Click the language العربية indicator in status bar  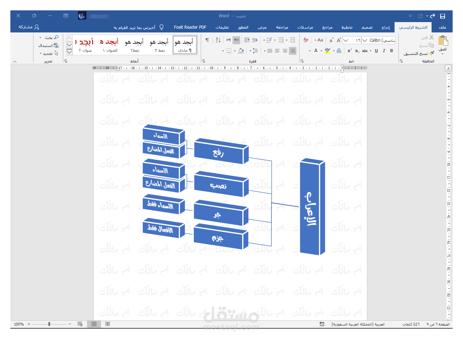pyautogui.click(x=358, y=324)
